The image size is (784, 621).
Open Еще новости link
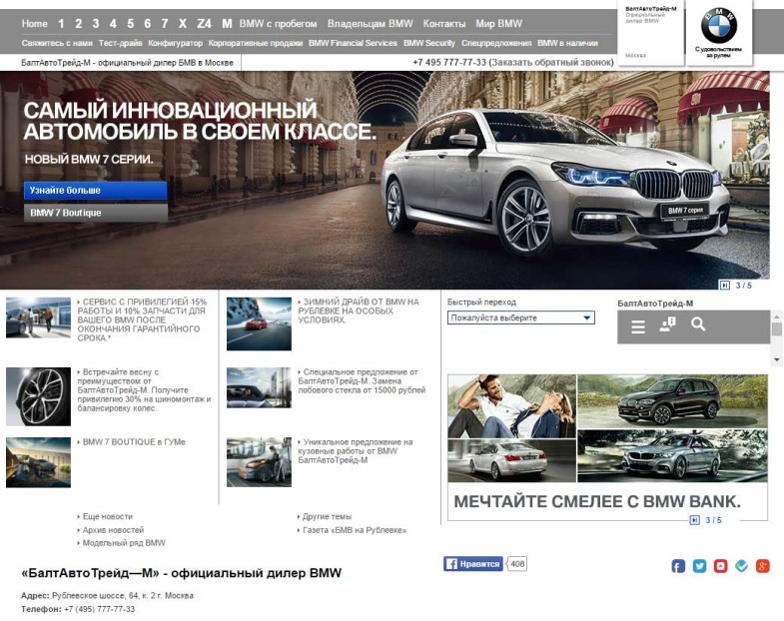tap(105, 516)
